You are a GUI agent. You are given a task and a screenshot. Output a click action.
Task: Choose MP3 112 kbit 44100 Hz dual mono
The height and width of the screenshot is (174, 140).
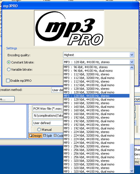point(96,85)
